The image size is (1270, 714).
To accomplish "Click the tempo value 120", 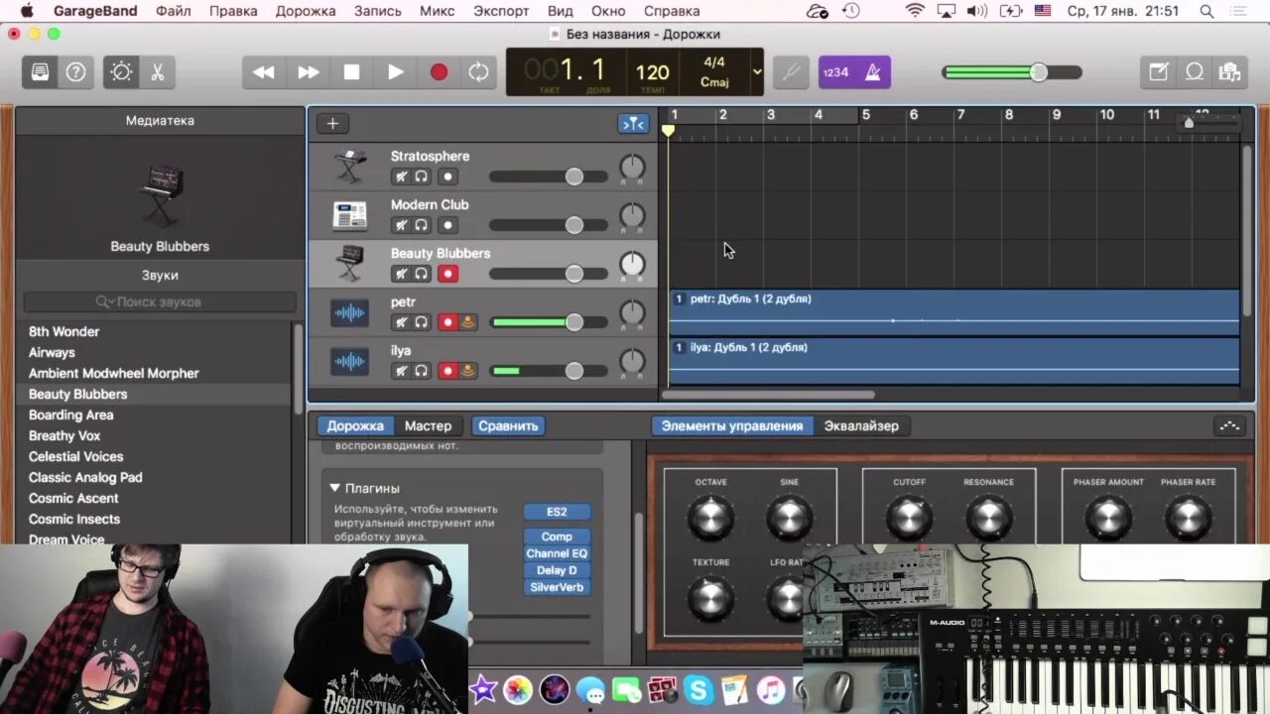I will click(x=652, y=72).
